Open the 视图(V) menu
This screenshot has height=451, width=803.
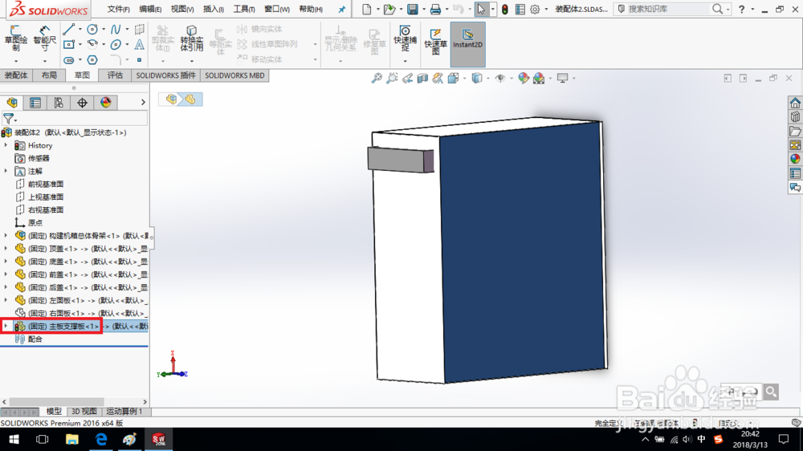(x=181, y=9)
